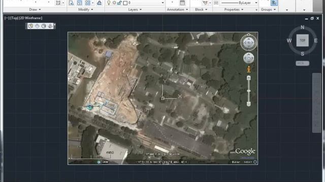Click the UCS origin square in drawing

pos(162,99)
